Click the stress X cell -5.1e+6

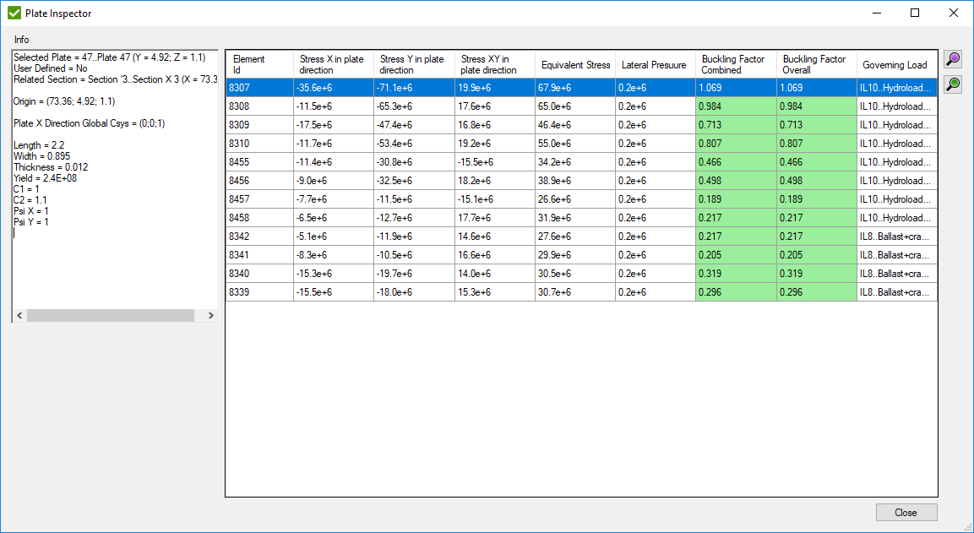coord(334,237)
